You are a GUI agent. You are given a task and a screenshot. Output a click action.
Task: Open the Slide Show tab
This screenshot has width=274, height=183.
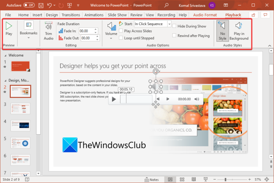point(117,15)
